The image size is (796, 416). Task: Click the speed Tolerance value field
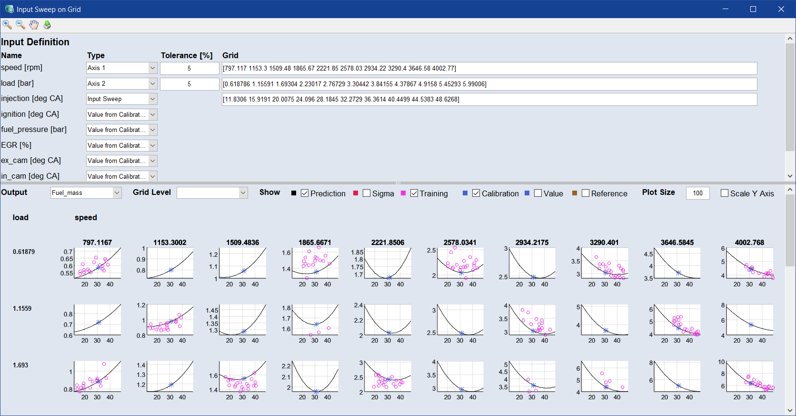click(189, 68)
